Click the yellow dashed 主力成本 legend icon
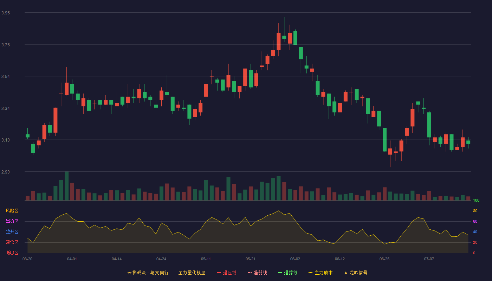This screenshot has width=492, height=281. point(310,273)
